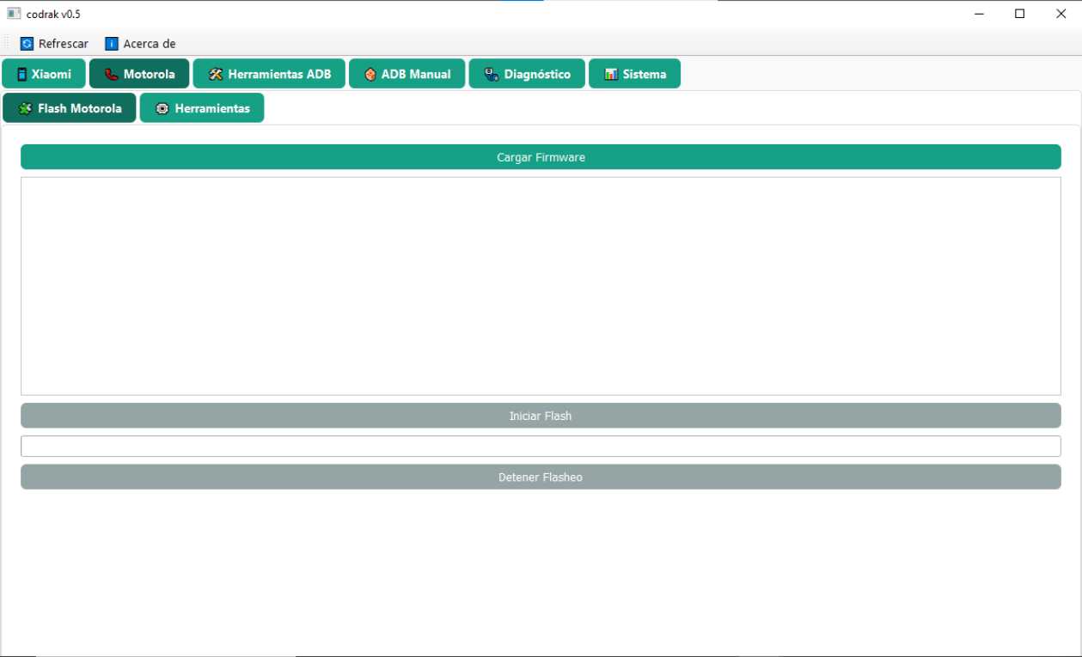Switch to the Herramientas subtab

[x=202, y=107]
